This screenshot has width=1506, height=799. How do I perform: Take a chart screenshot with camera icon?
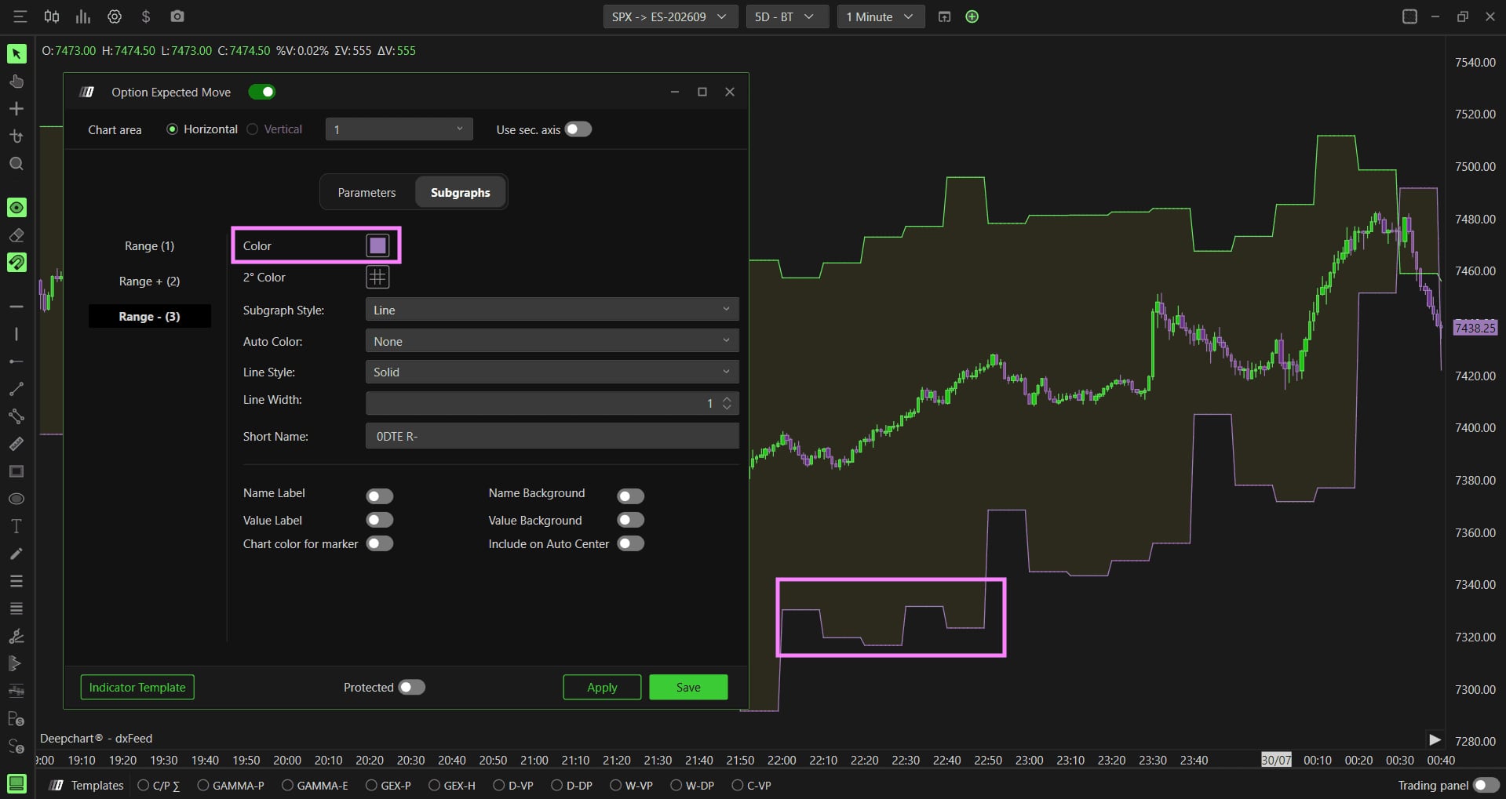177,16
